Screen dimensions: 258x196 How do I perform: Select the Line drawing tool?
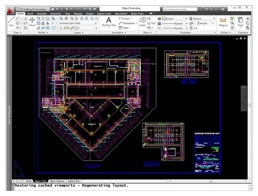point(11,22)
